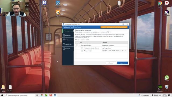Select the HKLM registry path entry

coord(114,51)
